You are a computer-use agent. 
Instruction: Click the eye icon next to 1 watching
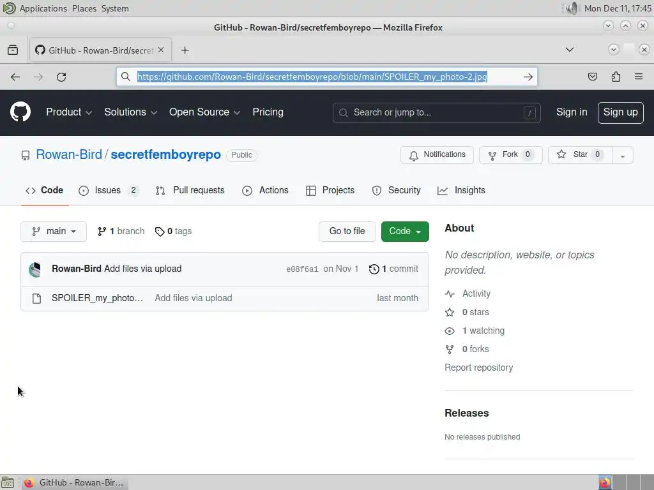pyautogui.click(x=450, y=331)
